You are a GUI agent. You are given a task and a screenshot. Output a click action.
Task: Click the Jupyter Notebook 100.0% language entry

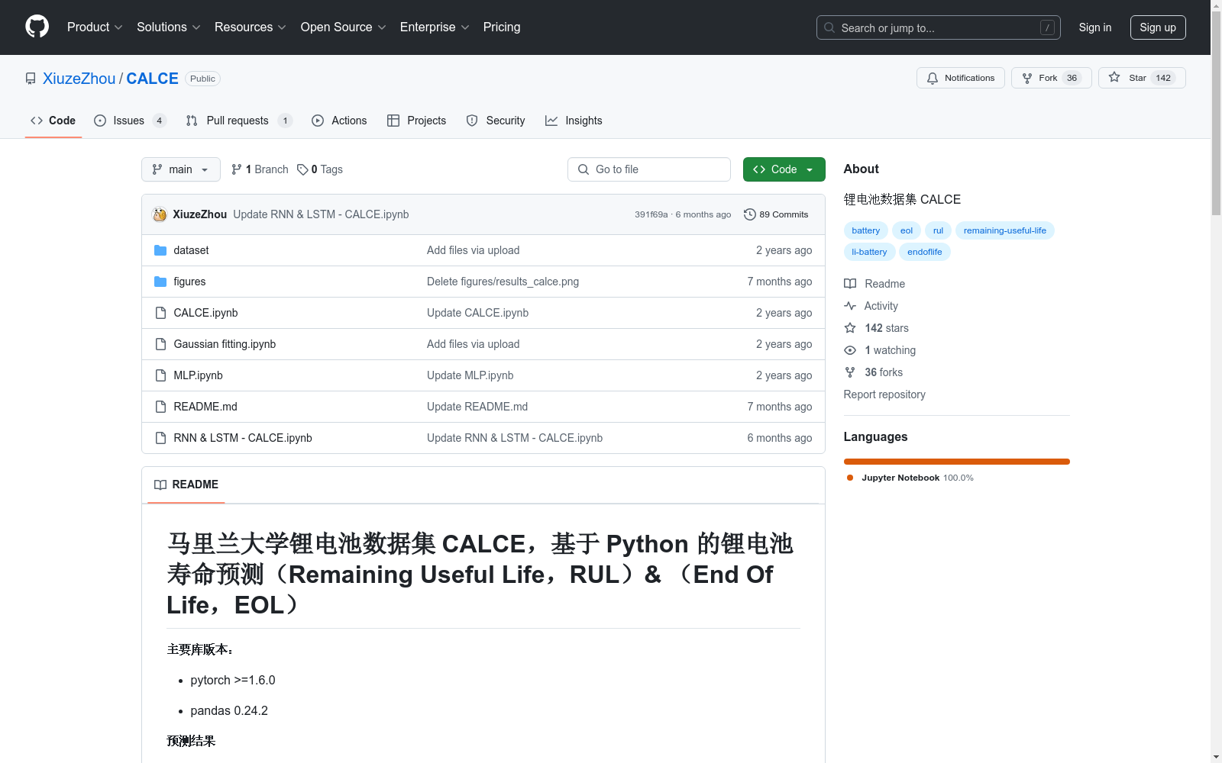pos(910,478)
